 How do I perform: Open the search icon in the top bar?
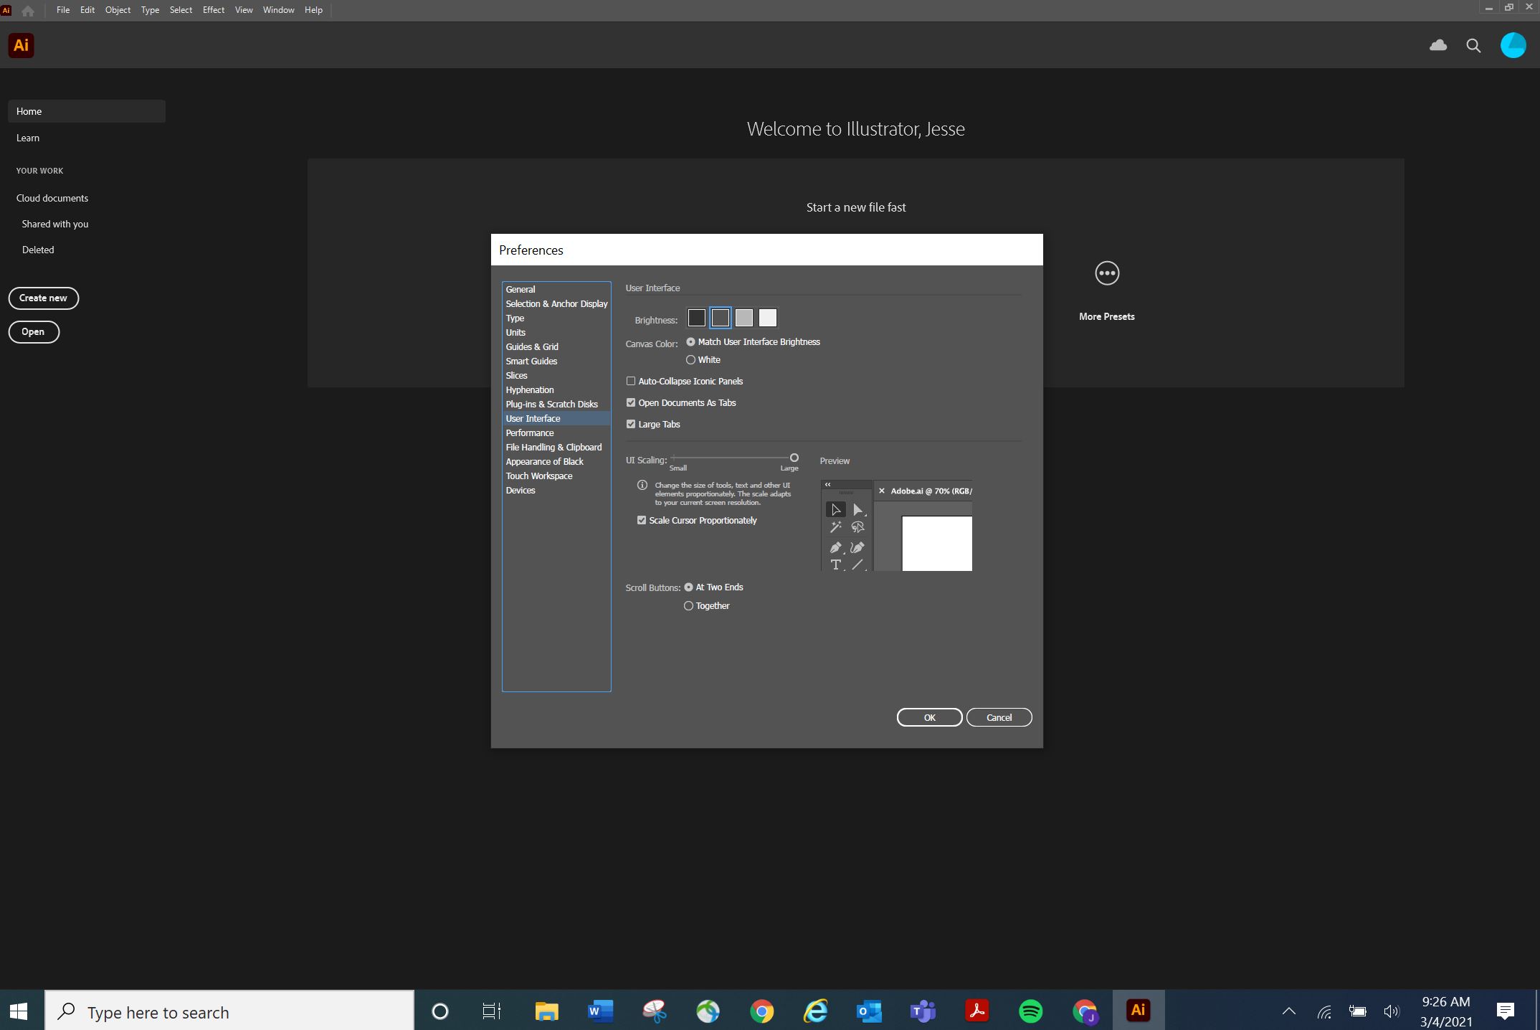coord(1473,45)
